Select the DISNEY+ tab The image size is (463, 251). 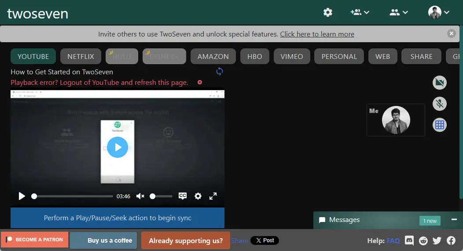point(164,56)
